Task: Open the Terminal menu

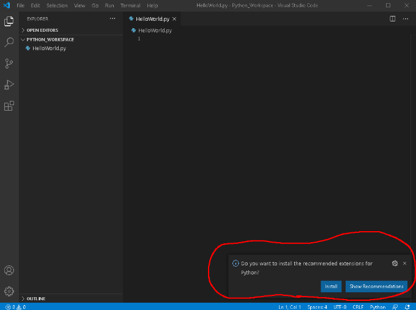Action: click(130, 6)
